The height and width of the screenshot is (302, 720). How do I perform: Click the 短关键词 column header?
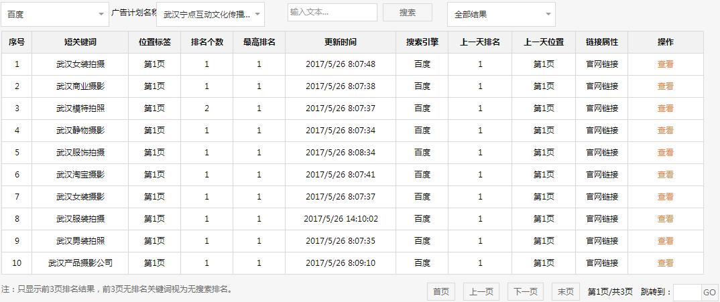[x=80, y=42]
